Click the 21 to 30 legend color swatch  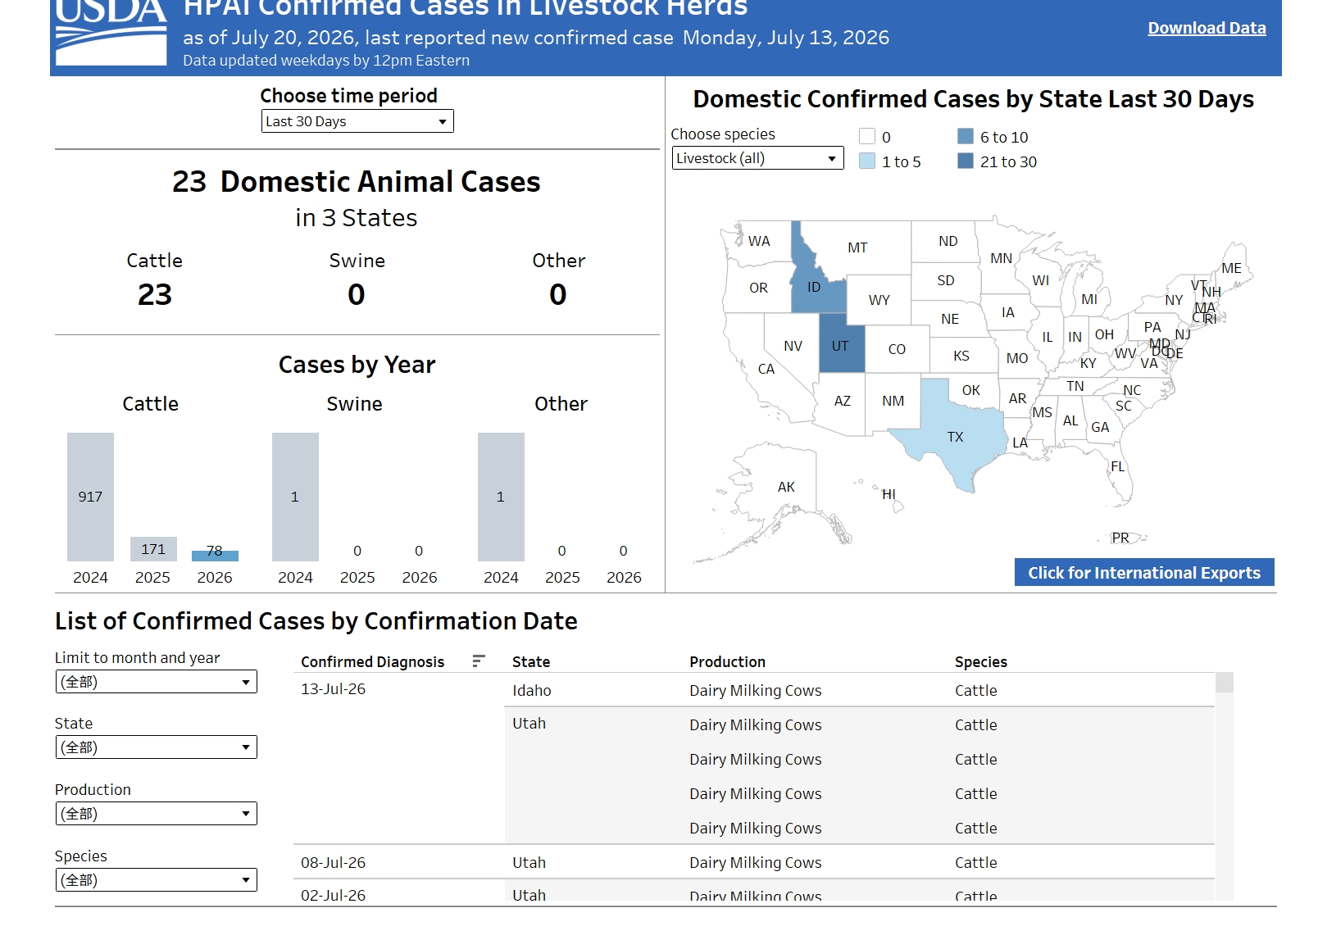pyautogui.click(x=966, y=161)
